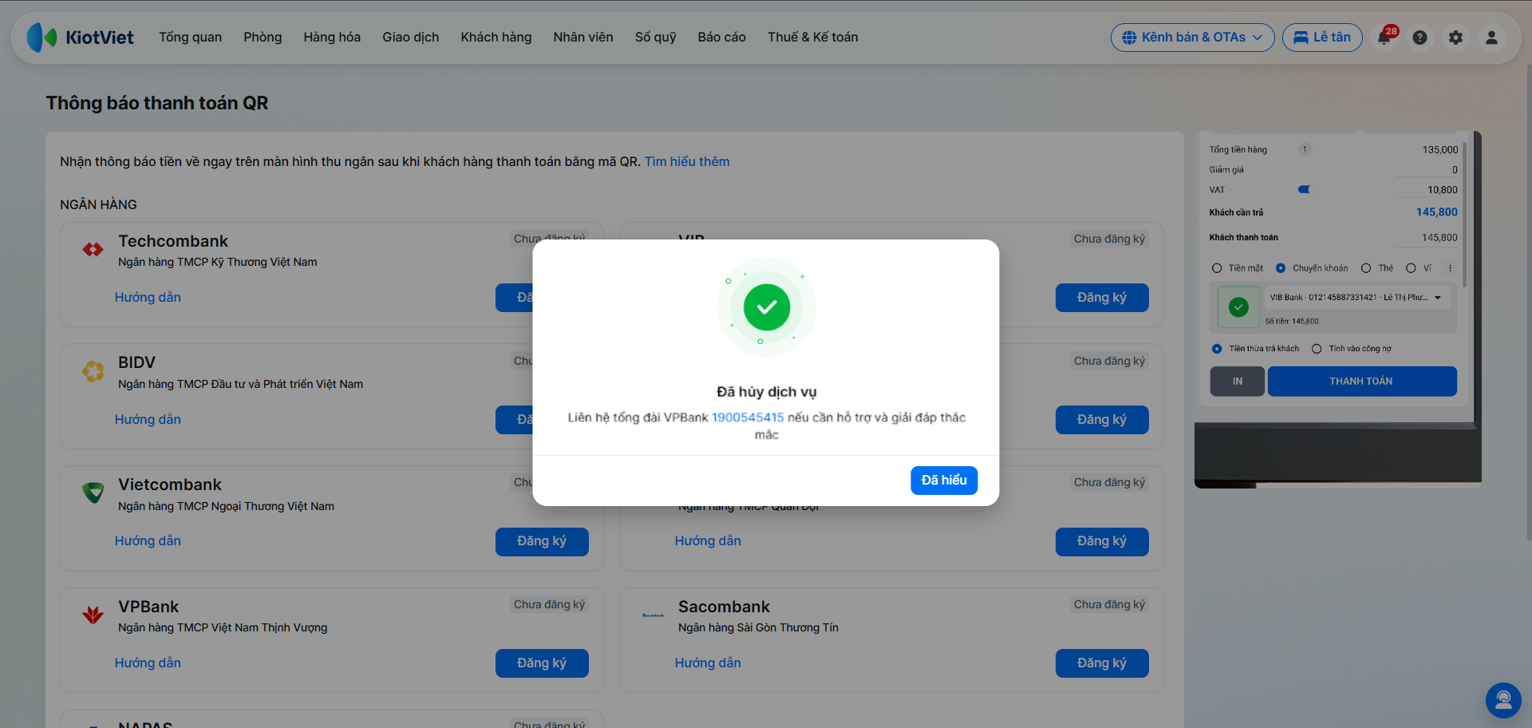Open the Hàng hóa menu
The width and height of the screenshot is (1532, 728).
tap(332, 38)
